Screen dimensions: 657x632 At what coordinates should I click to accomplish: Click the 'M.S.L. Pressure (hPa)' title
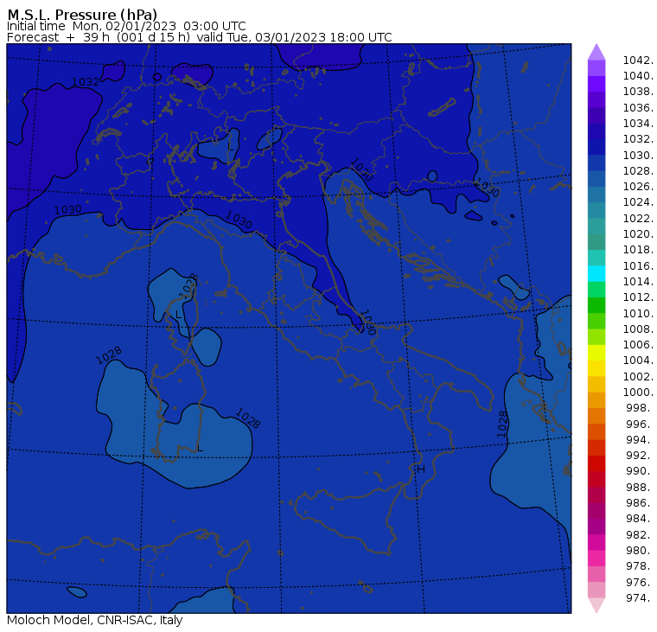[82, 15]
